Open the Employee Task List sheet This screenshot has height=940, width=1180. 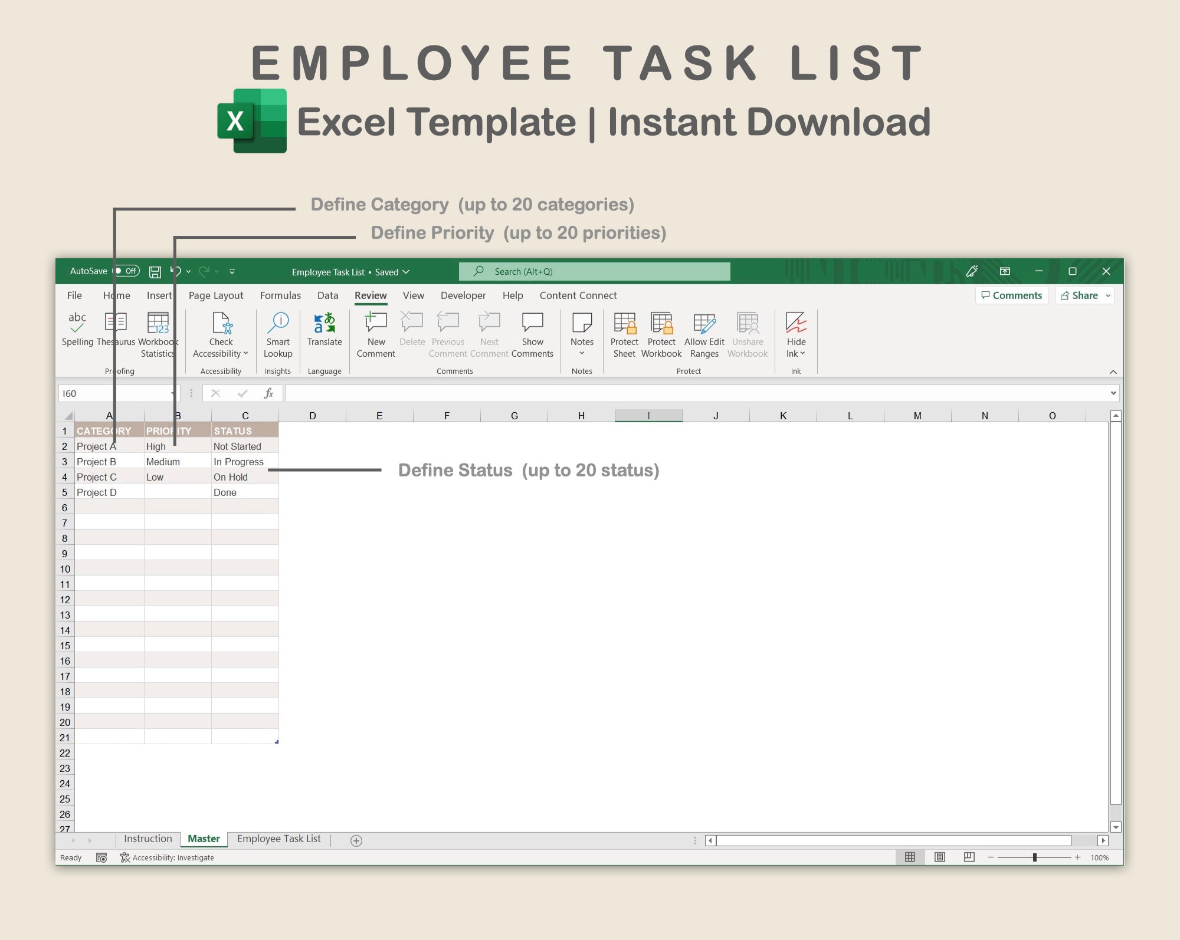tap(278, 839)
